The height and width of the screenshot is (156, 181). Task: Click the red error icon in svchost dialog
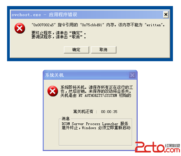tap(20, 28)
